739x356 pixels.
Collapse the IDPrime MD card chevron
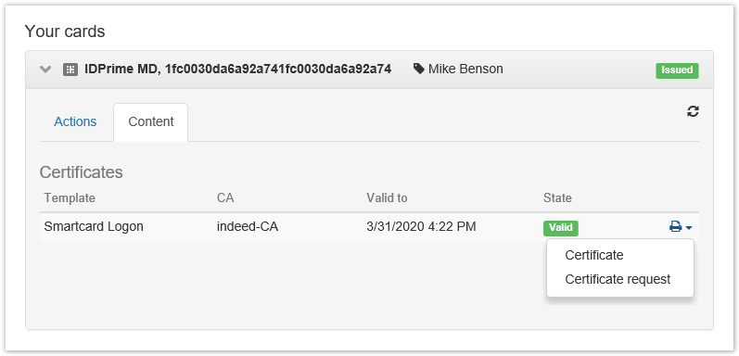coord(45,70)
